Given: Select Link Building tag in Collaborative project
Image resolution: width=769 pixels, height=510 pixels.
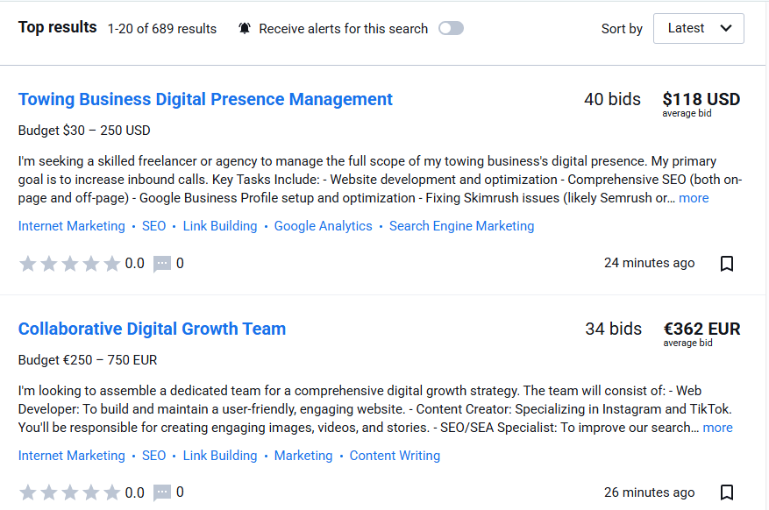Looking at the screenshot, I should pyautogui.click(x=220, y=456).
